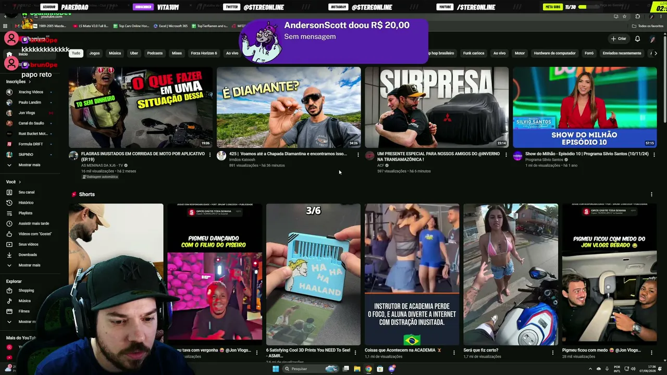
Task: Show next category chips with arrow
Action: click(656, 53)
